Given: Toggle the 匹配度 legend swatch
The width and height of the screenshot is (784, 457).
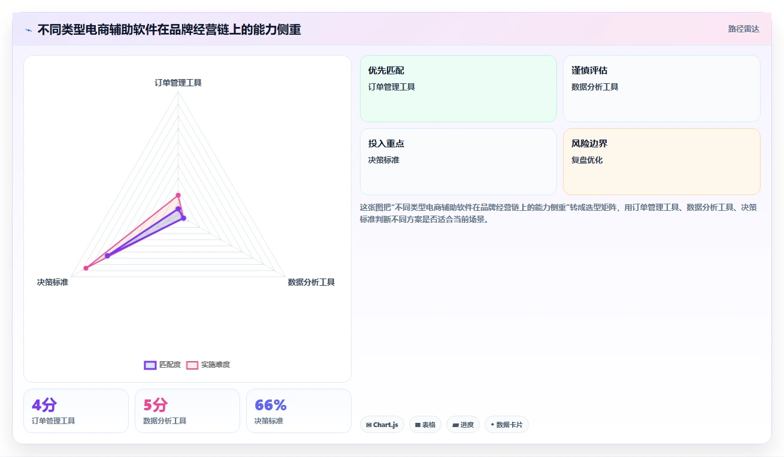Looking at the screenshot, I should coord(150,365).
